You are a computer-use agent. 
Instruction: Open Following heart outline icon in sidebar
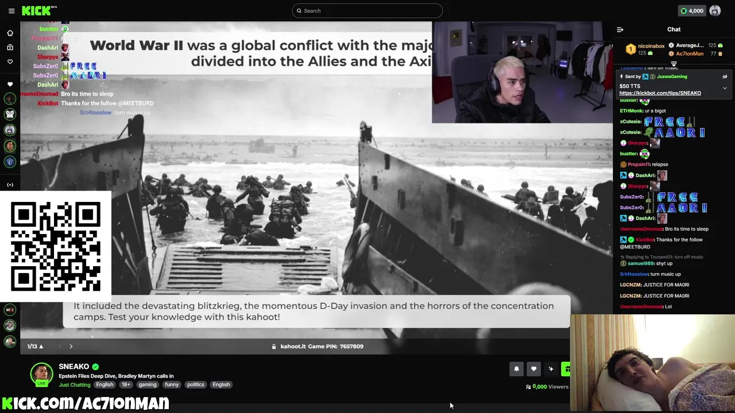10,61
